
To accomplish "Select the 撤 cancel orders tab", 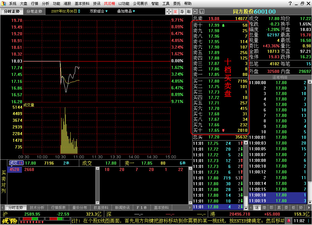I will click(x=264, y=208).
